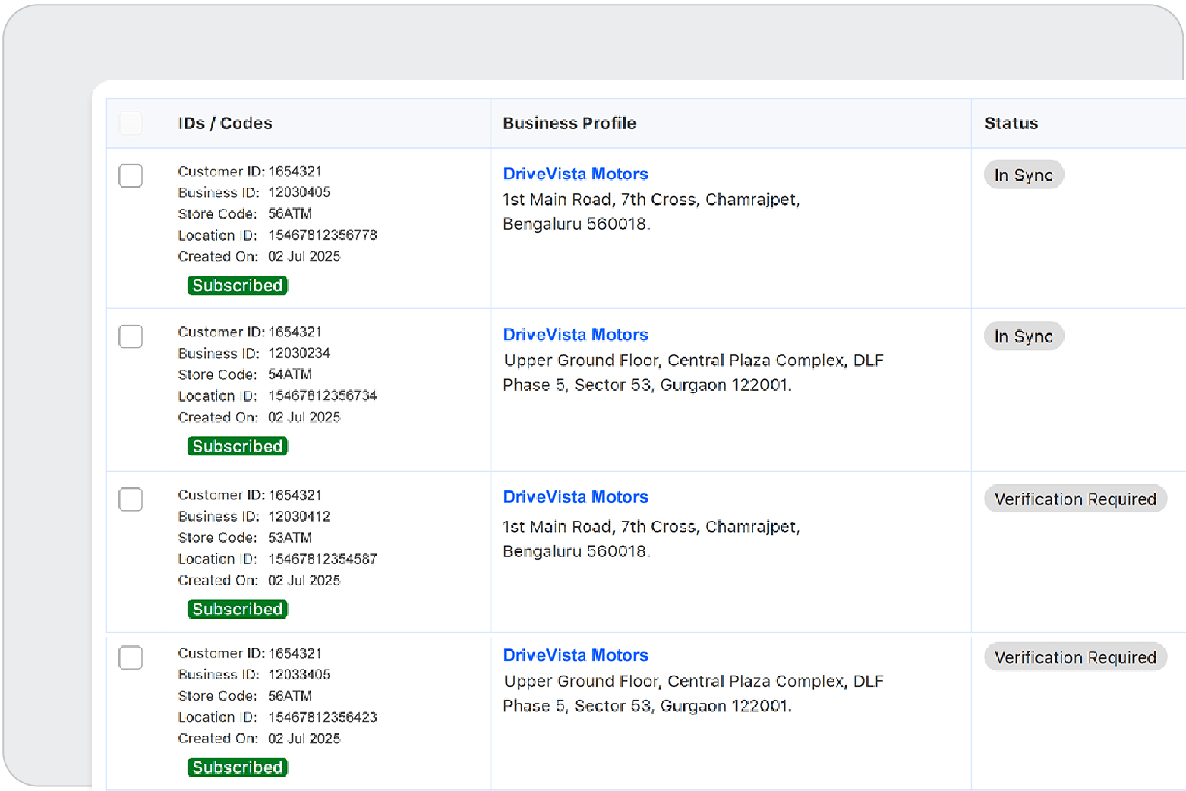
Task: Open DriveVista Motors link for Business ID 12033405
Action: pos(575,655)
